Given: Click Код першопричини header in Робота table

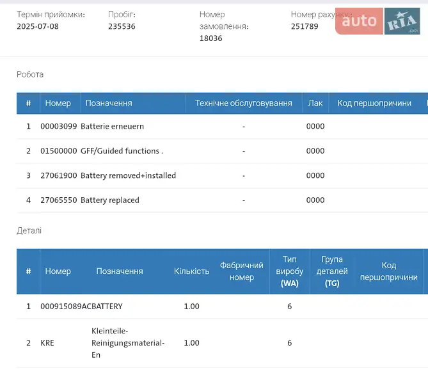Looking at the screenshot, I should click(x=374, y=103).
